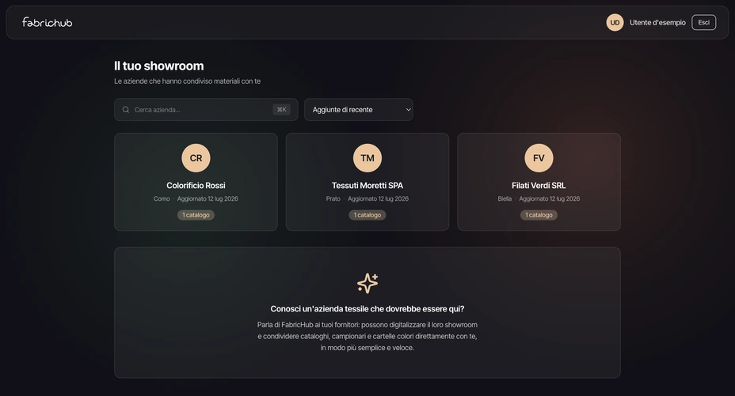This screenshot has height=396, width=735.
Task: Focus the Cerca azienda search field
Action: click(206, 109)
